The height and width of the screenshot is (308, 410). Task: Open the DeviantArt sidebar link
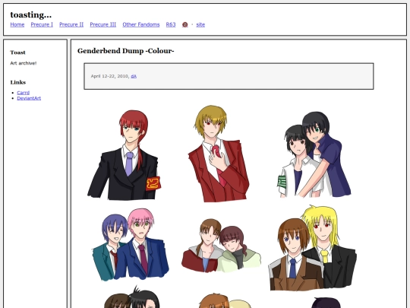coord(29,98)
